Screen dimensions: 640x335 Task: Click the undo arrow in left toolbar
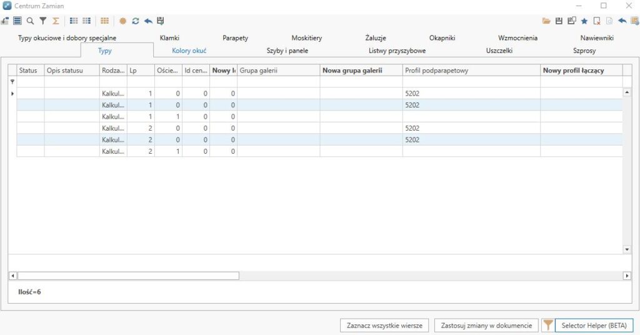(148, 21)
